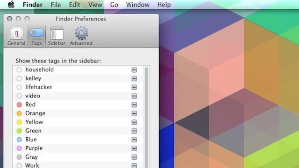Open the Sidebar preferences pane
This screenshot has width=299, height=168.
57,36
